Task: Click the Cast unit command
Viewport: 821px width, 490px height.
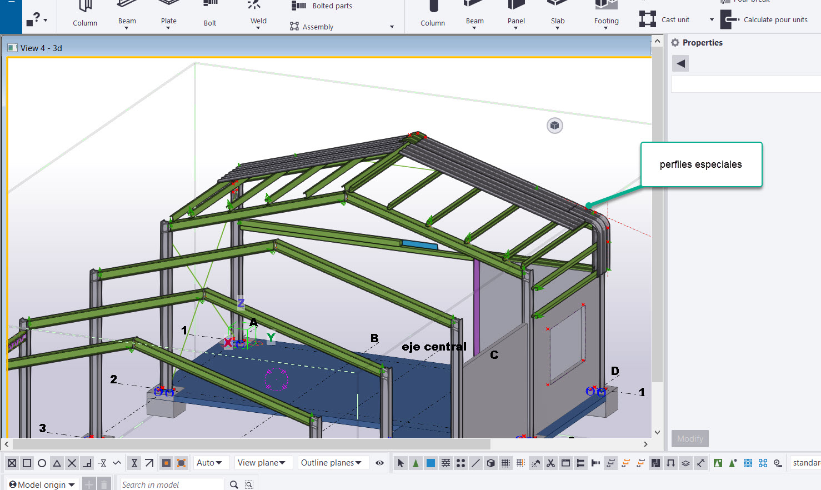Action: click(x=664, y=19)
